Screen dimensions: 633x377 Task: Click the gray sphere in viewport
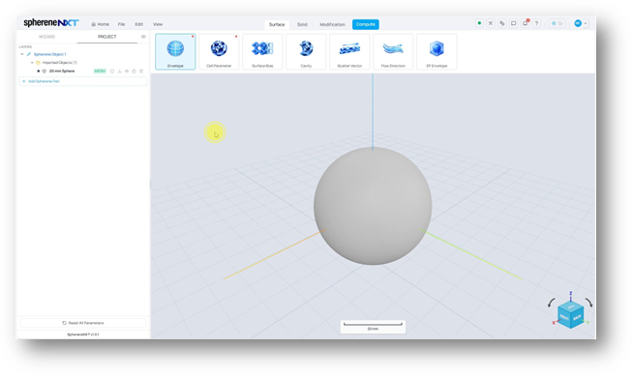pos(373,206)
